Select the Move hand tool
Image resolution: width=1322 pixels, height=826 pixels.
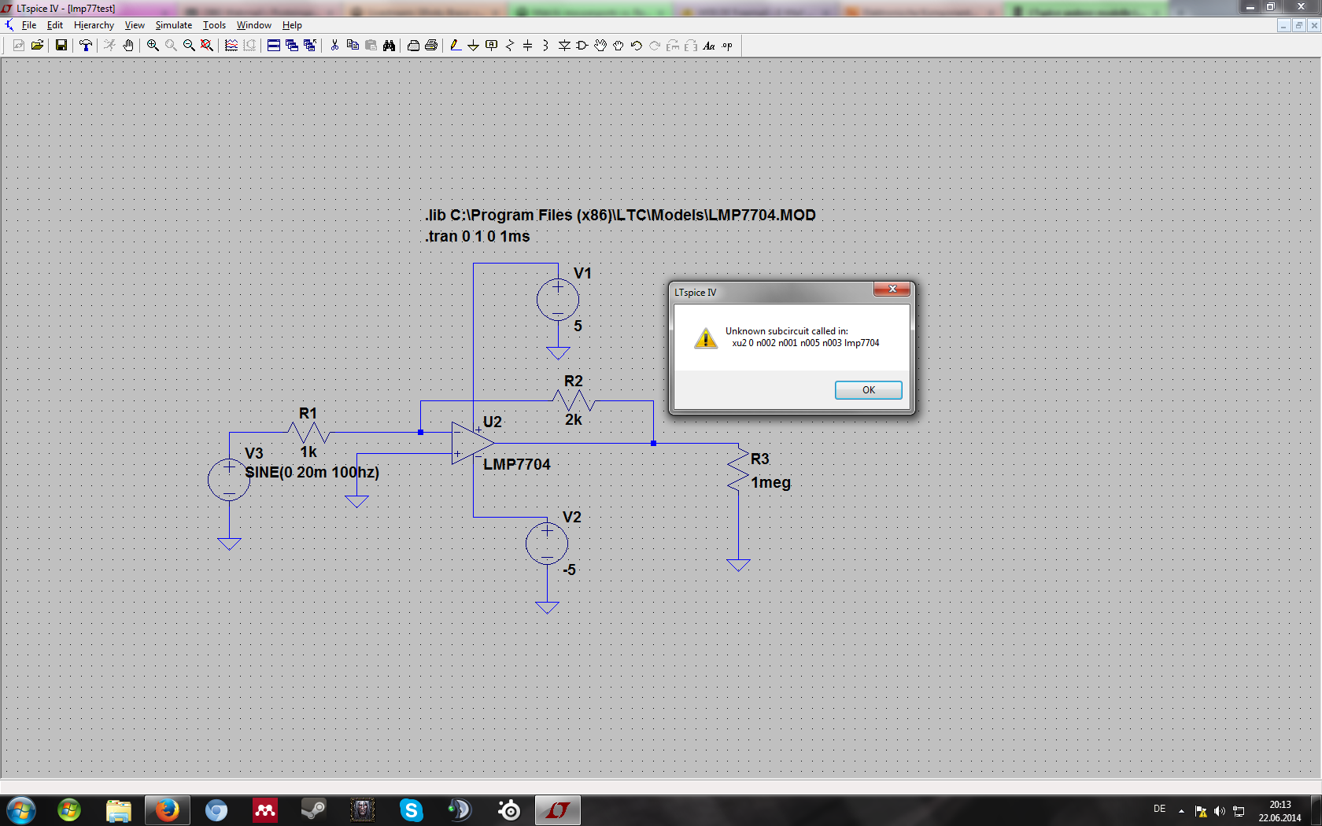click(600, 46)
